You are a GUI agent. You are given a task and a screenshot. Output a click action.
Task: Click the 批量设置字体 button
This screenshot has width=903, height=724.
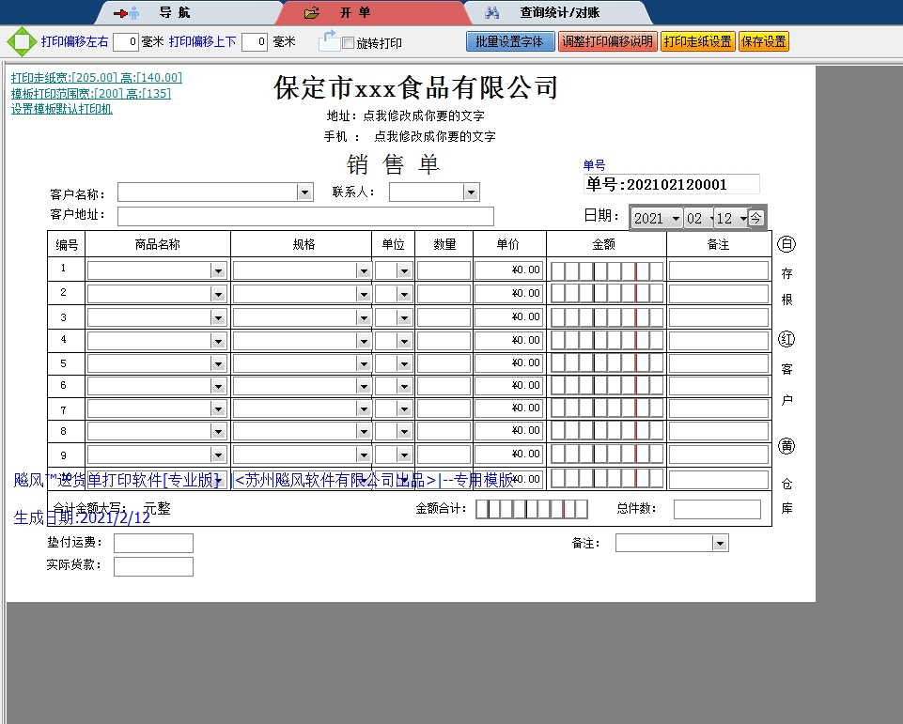click(509, 41)
